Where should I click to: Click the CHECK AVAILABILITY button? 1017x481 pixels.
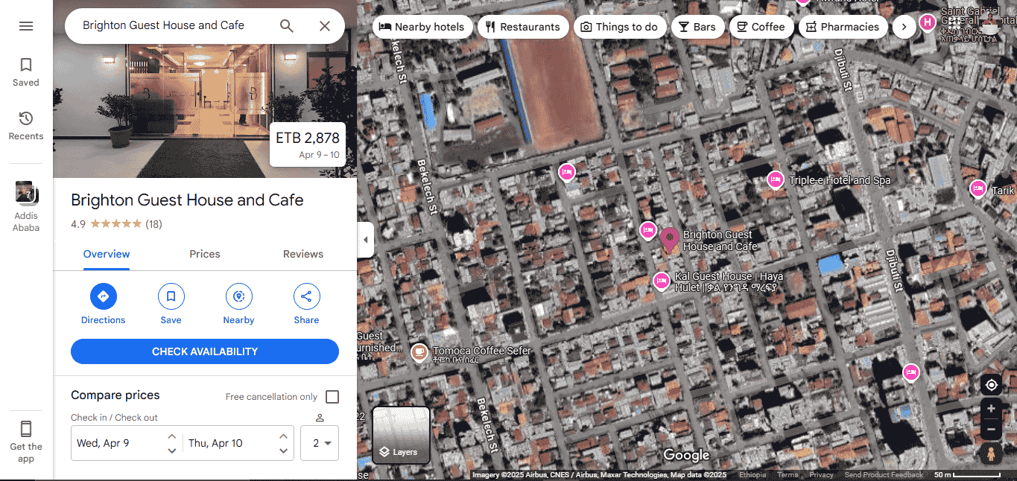pos(205,351)
